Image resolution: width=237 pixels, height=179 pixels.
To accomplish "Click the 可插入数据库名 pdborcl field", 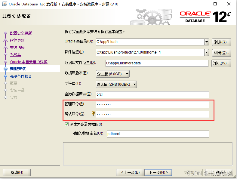I will (158, 134).
